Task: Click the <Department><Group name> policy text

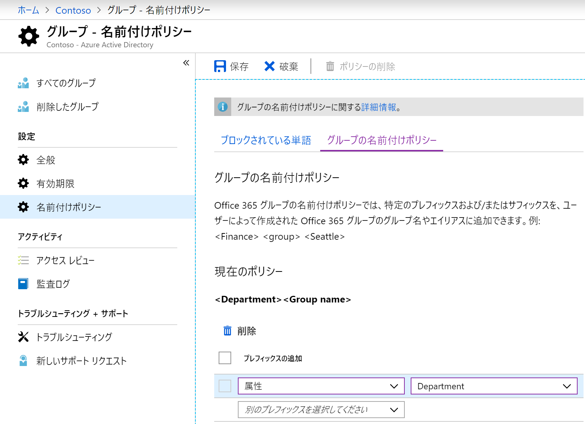Action: pos(283,299)
